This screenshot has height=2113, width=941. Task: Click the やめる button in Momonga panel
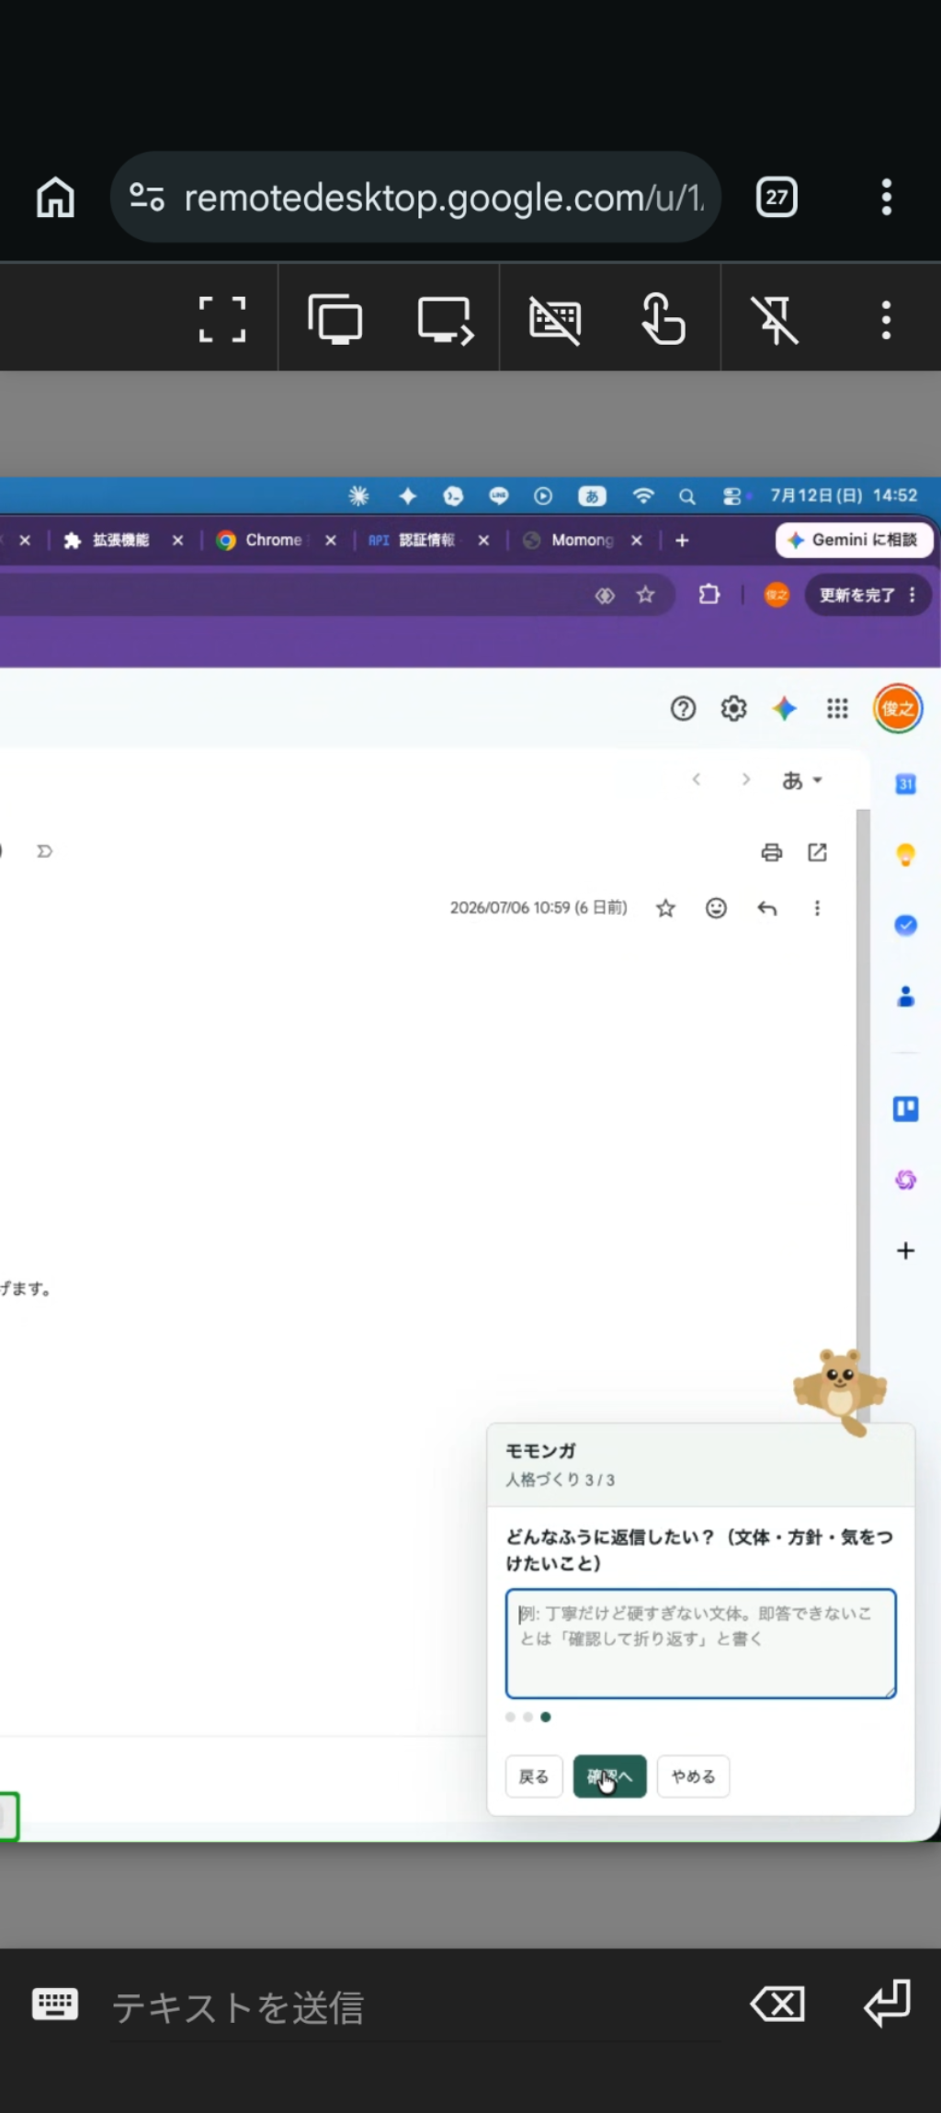coord(693,1776)
